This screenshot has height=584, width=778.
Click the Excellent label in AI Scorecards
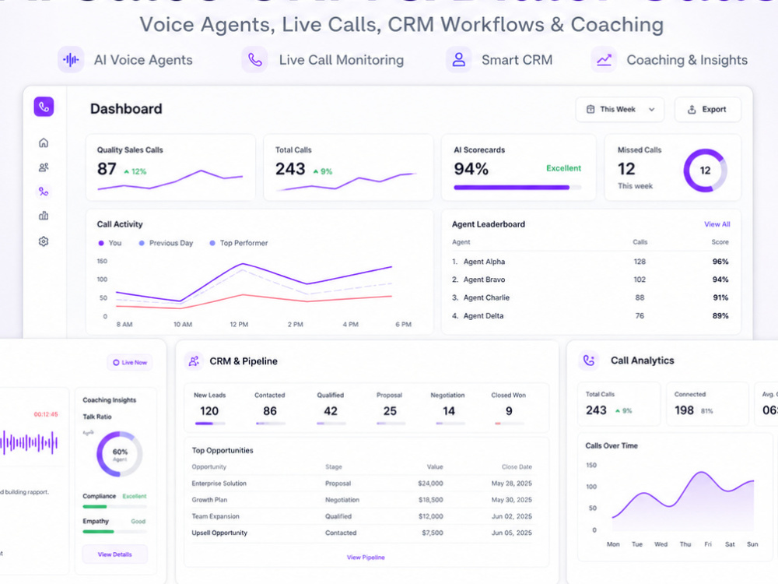(x=563, y=168)
